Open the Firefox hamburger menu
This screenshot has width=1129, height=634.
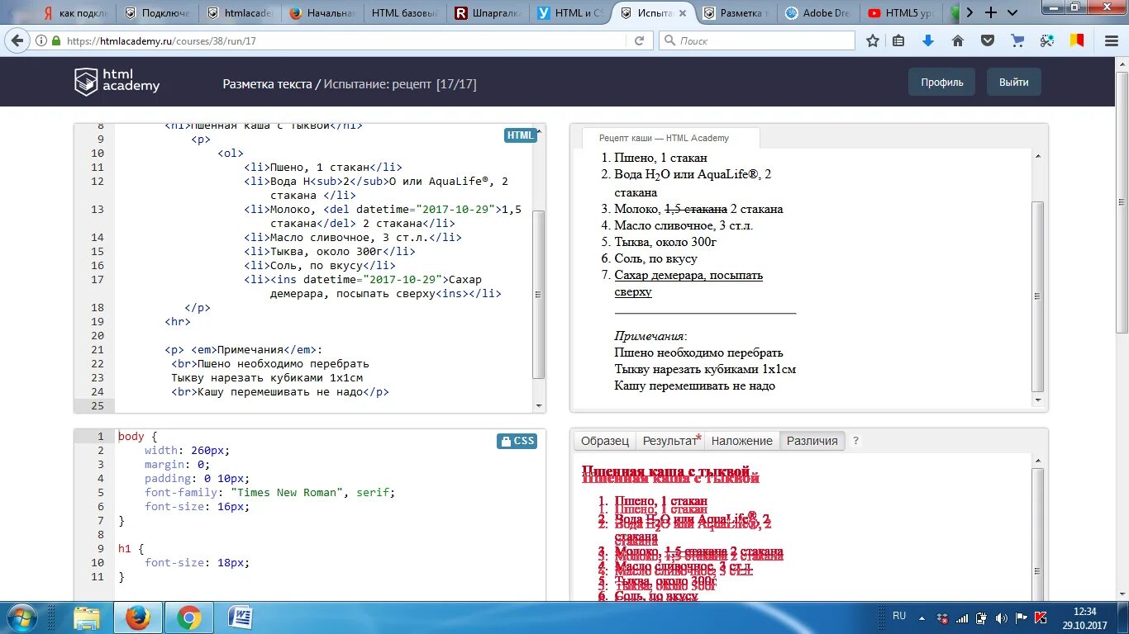1112,40
